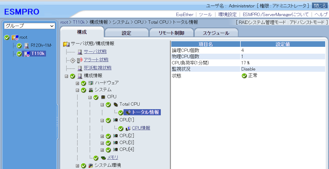Expand the システム環境 node
This screenshot has width=329, height=169.
[x=77, y=166]
